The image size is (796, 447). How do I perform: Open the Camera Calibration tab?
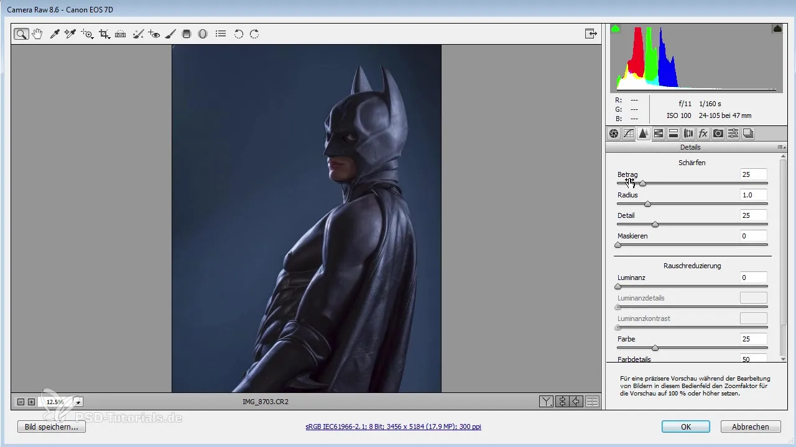tap(718, 133)
